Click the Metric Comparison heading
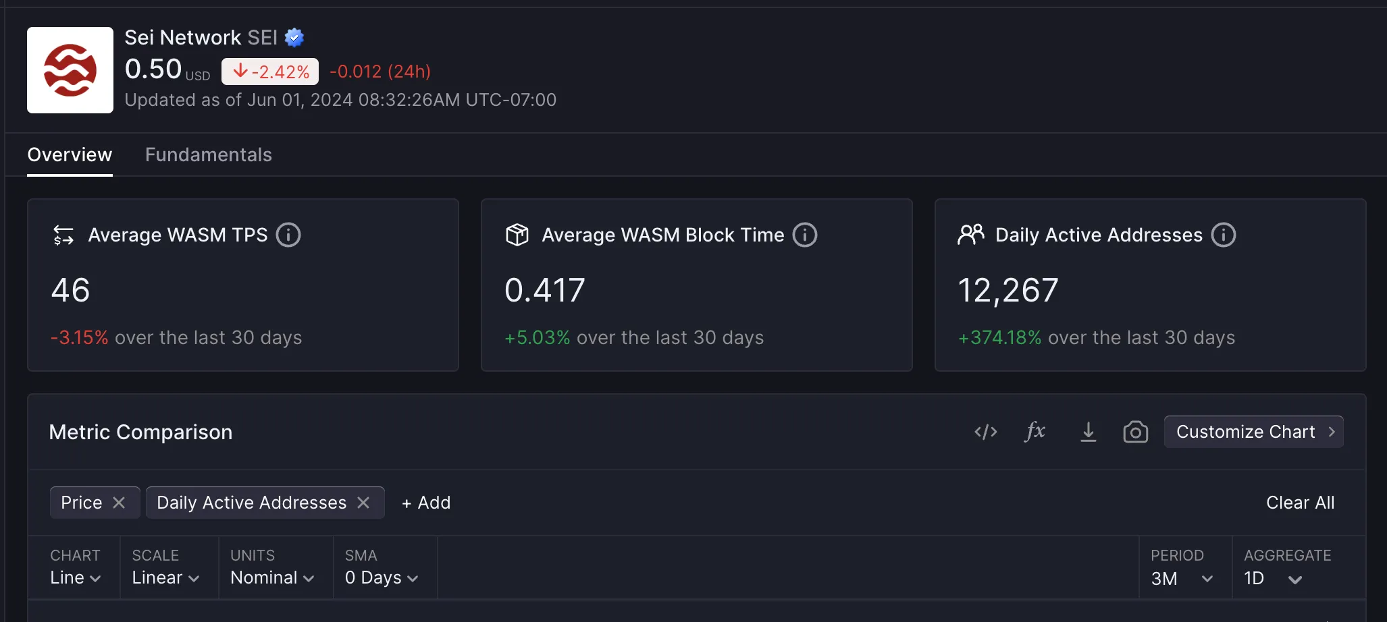 [140, 432]
